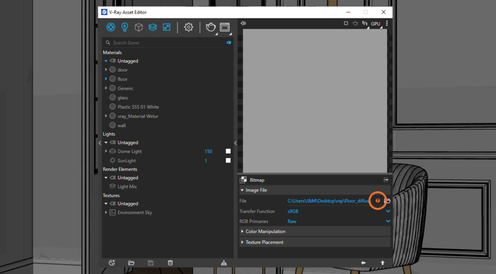This screenshot has width=496, height=274.
Task: Select the floor material
Action: pyautogui.click(x=123, y=79)
